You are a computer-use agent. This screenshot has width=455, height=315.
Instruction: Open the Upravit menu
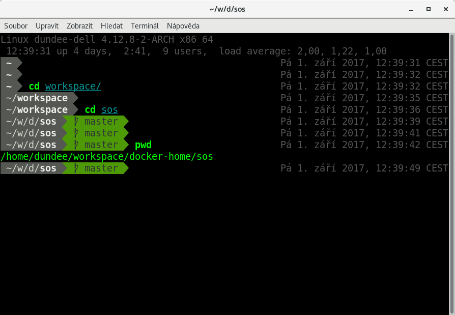point(47,26)
